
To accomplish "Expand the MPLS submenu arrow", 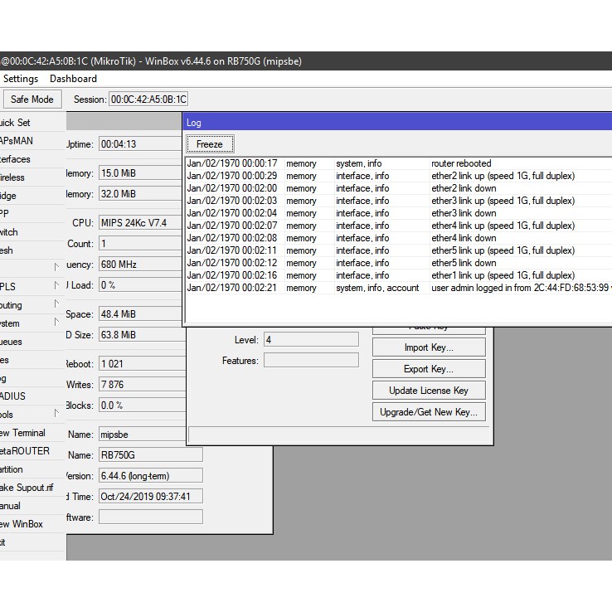I will (x=56, y=287).
